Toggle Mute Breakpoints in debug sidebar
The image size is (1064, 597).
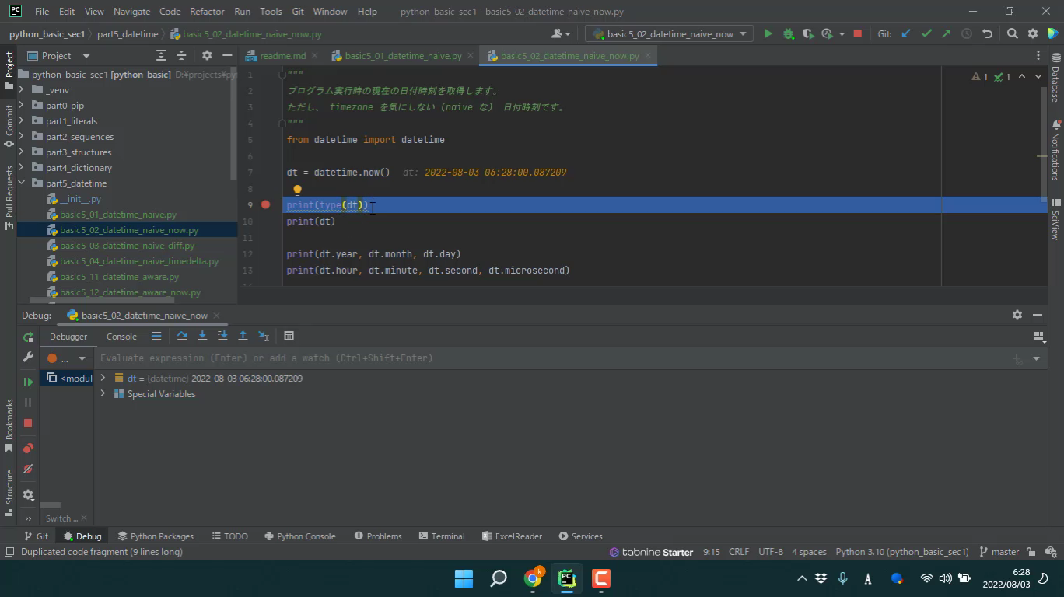(28, 469)
